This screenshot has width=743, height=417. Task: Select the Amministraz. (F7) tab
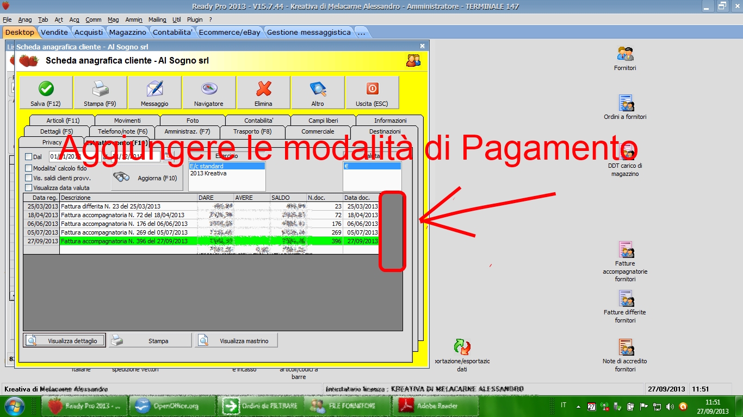click(x=187, y=131)
